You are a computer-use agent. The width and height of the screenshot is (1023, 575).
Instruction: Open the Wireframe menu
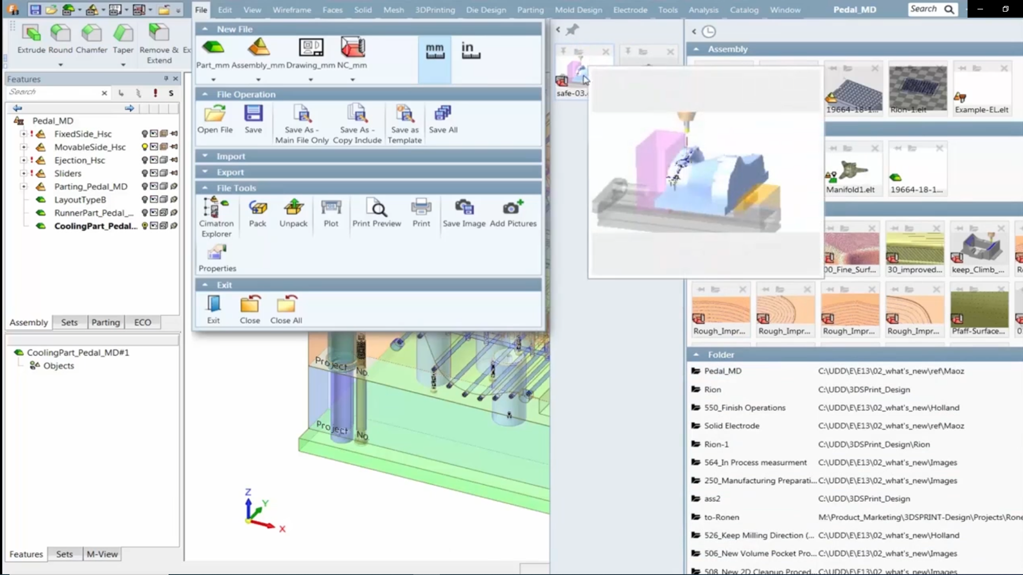click(x=291, y=10)
